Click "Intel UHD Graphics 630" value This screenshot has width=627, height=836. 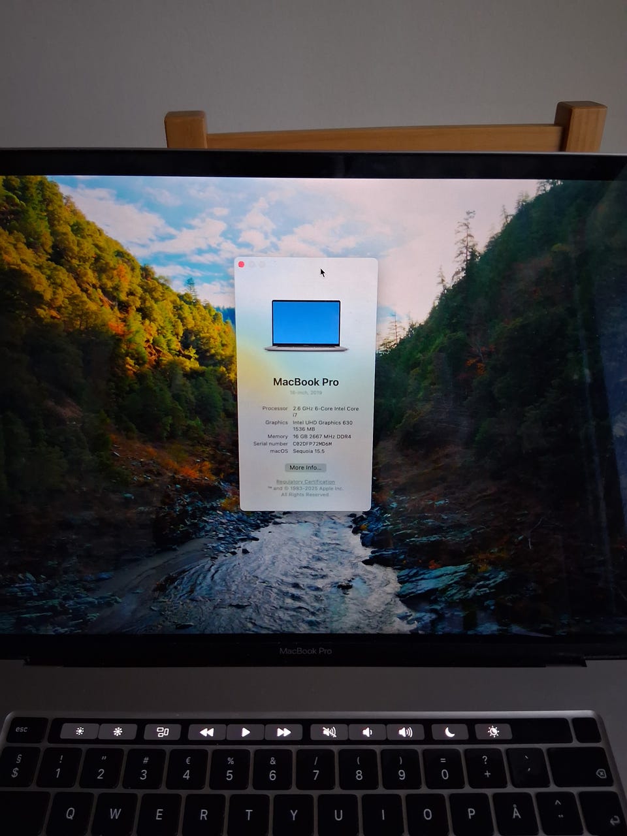323,423
